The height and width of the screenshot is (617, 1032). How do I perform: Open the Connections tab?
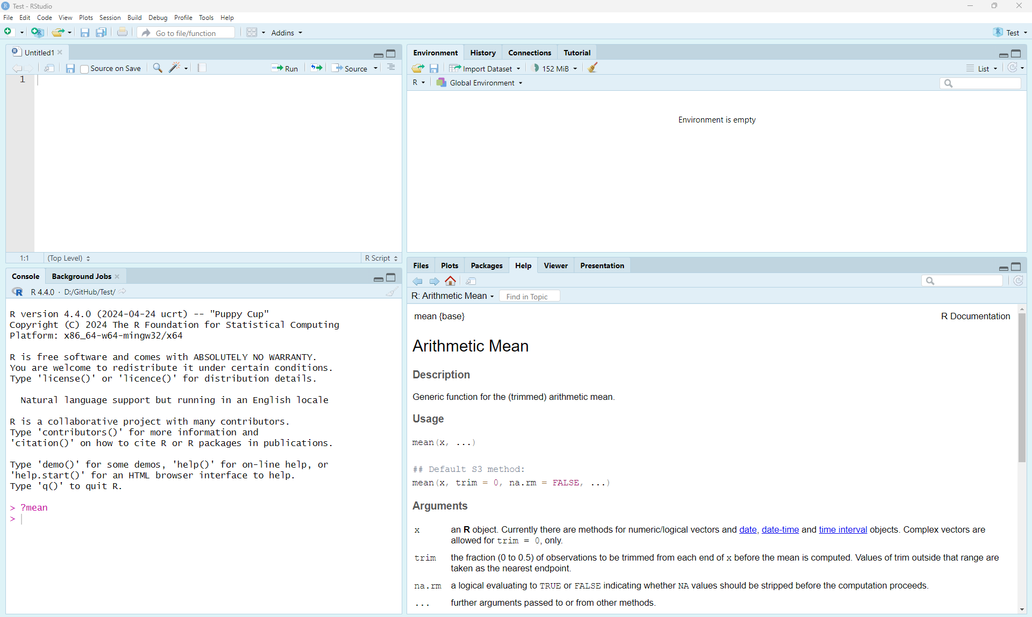tap(530, 53)
